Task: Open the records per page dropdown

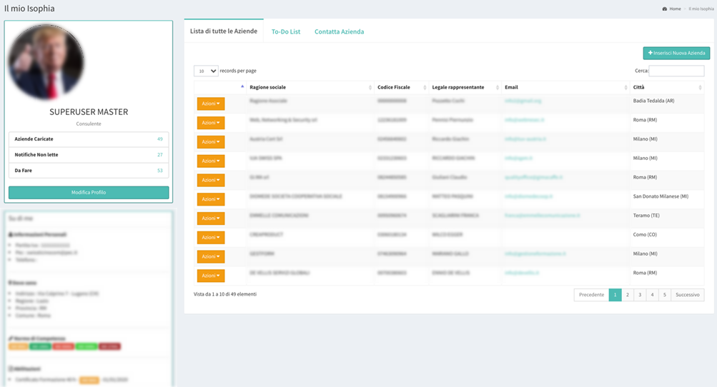Action: click(x=206, y=71)
